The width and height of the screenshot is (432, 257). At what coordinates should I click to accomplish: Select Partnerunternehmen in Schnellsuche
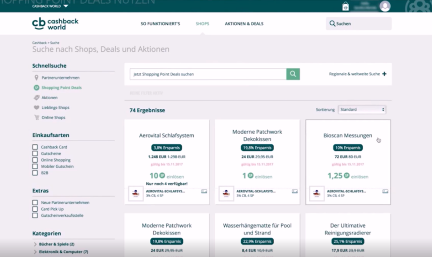60,78
